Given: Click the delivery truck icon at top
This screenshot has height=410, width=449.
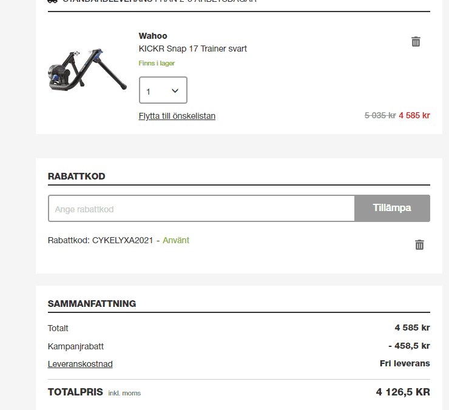Looking at the screenshot, I should (53, 1).
